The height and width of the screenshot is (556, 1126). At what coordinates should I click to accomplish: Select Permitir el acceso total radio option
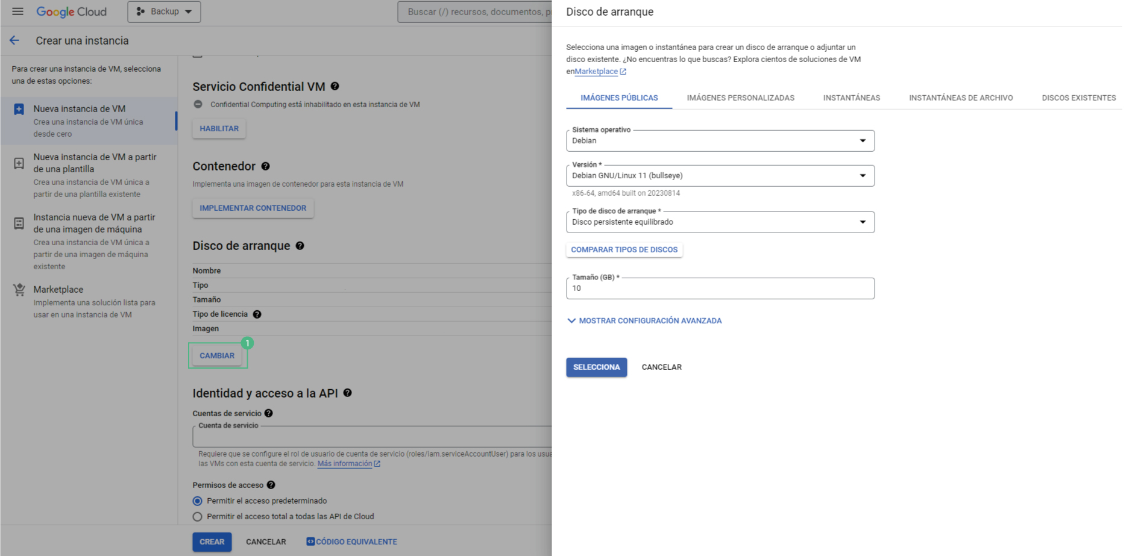(x=198, y=517)
